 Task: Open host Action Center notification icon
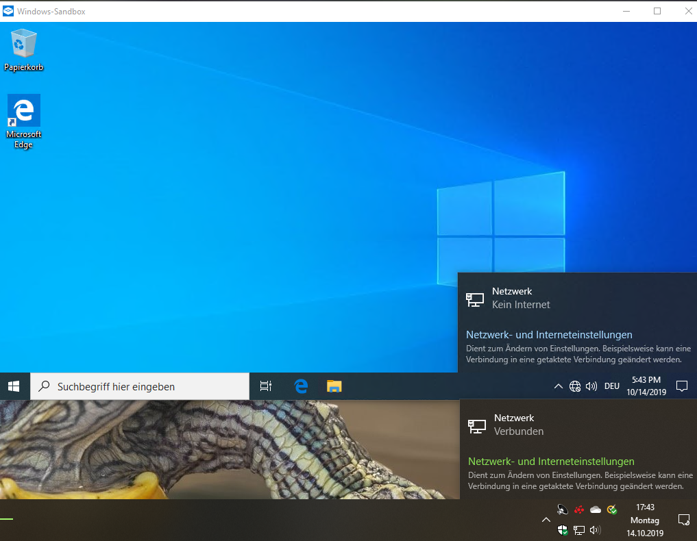pyautogui.click(x=684, y=520)
